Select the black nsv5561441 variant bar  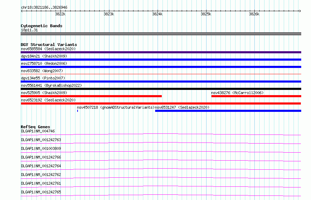click(161, 89)
